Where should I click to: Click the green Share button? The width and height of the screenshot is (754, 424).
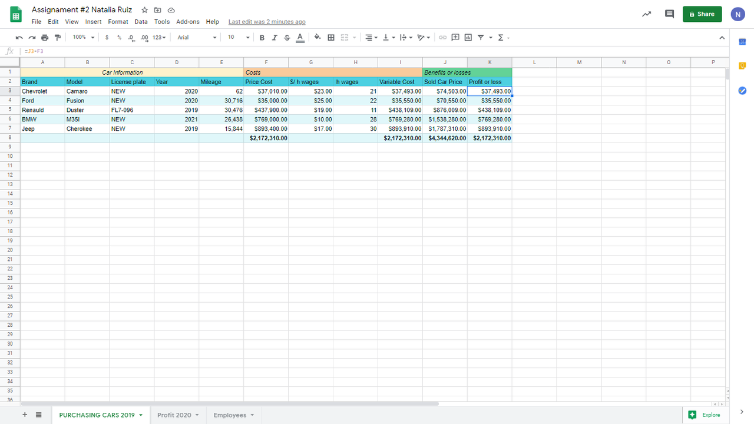pyautogui.click(x=702, y=14)
